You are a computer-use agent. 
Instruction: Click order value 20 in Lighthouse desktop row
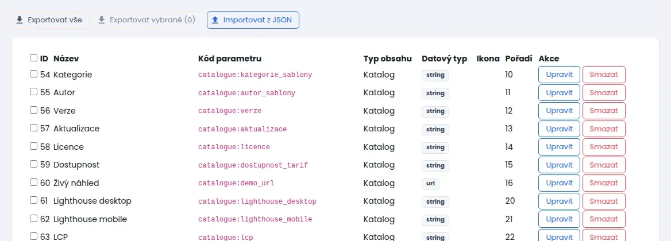click(510, 201)
